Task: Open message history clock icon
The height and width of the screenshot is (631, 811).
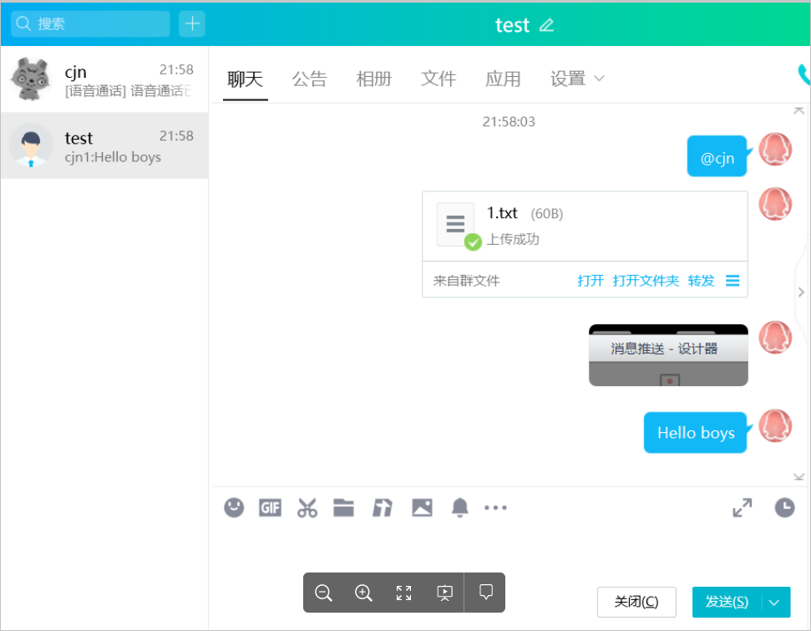Action: click(784, 507)
